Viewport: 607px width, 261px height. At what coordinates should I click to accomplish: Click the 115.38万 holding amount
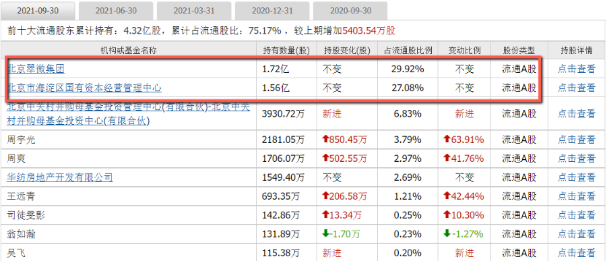[x=281, y=253]
